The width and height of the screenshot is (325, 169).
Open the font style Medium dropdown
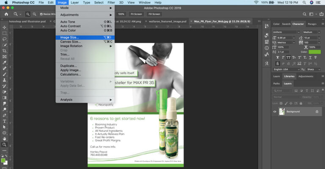(x=319, y=32)
